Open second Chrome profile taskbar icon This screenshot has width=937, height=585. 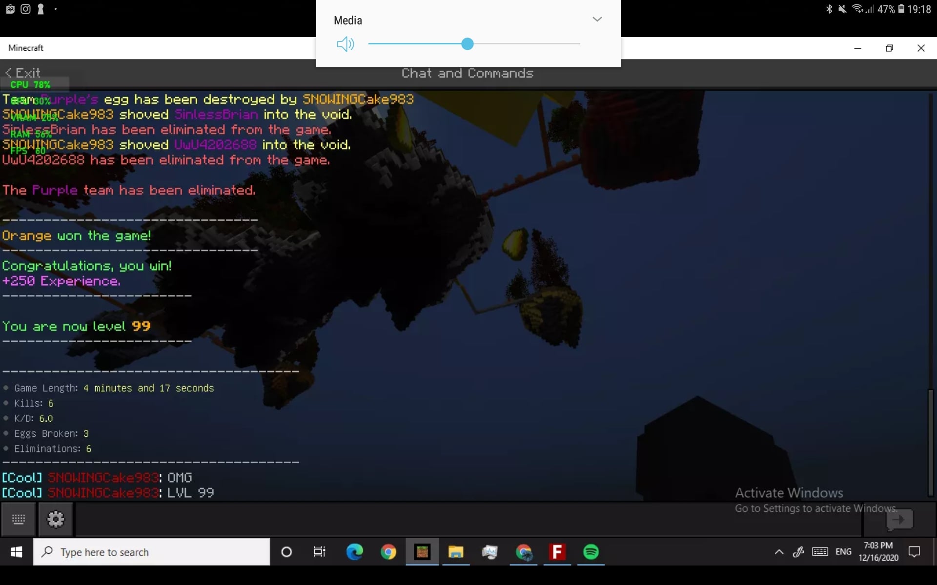[524, 552]
